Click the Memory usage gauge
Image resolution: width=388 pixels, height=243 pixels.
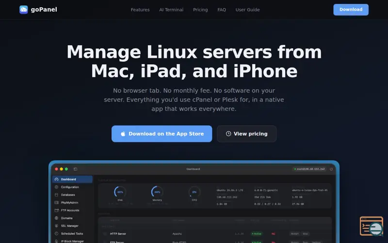tap(157, 192)
